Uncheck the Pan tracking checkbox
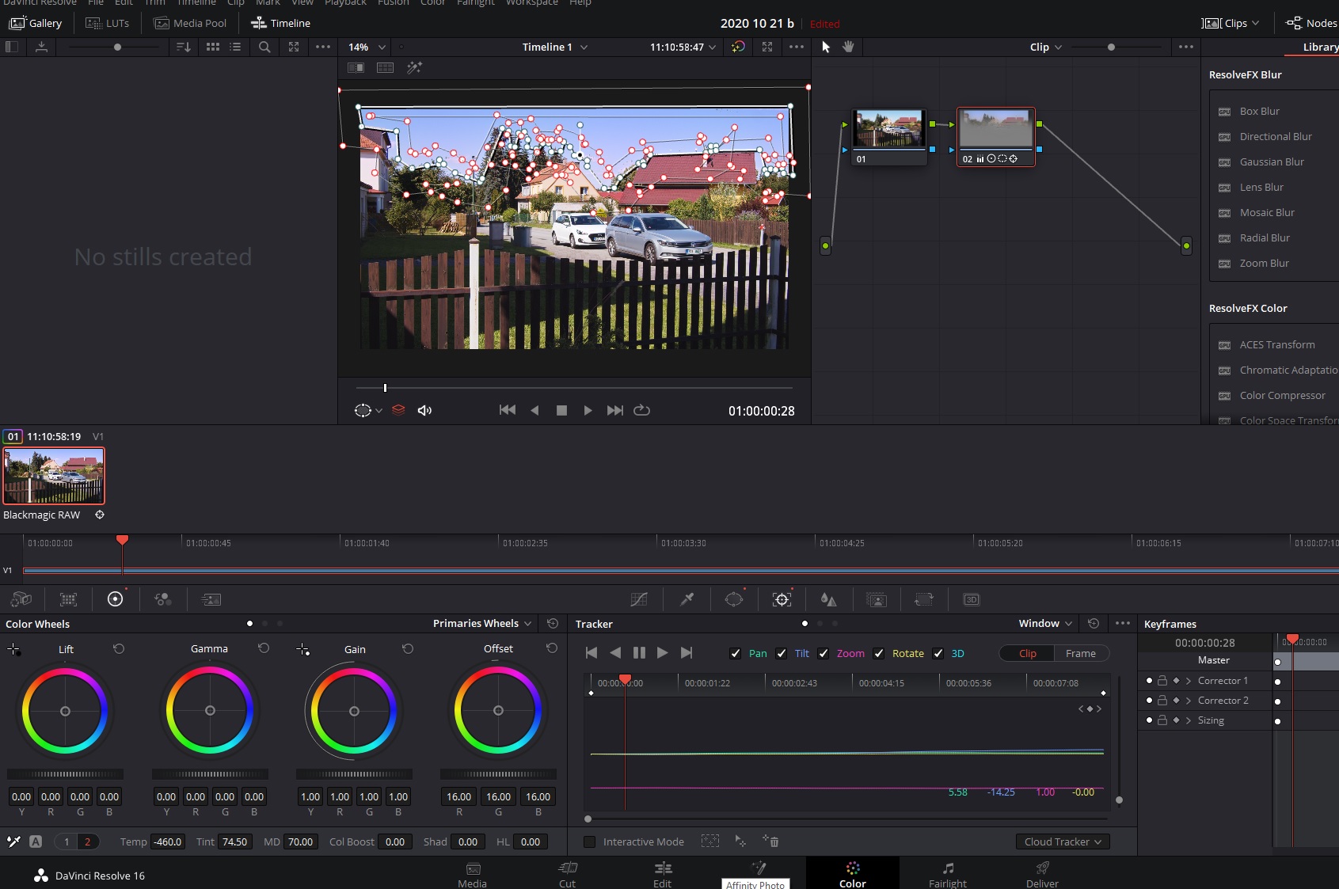 (x=736, y=653)
